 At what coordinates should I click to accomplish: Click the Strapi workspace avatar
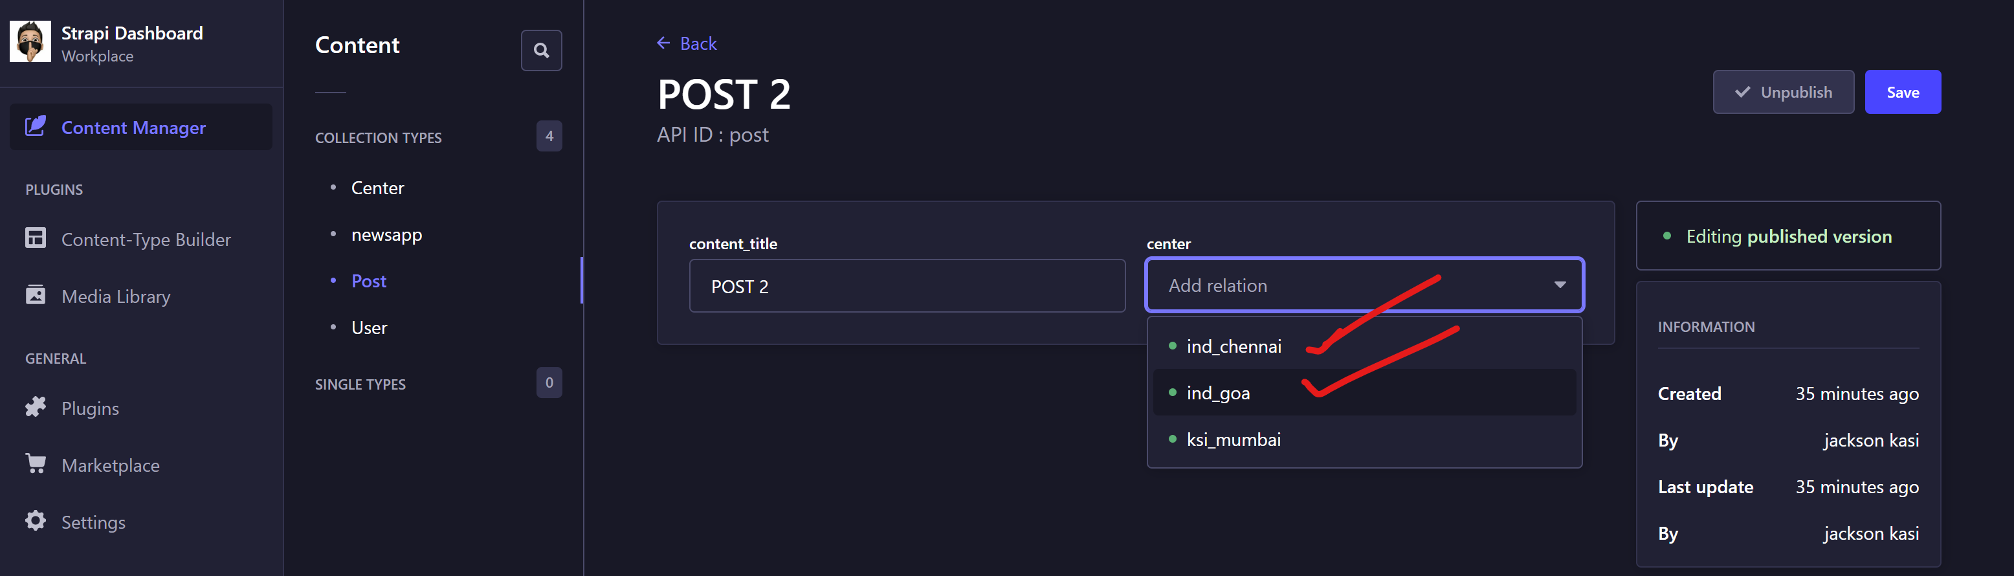(x=30, y=41)
